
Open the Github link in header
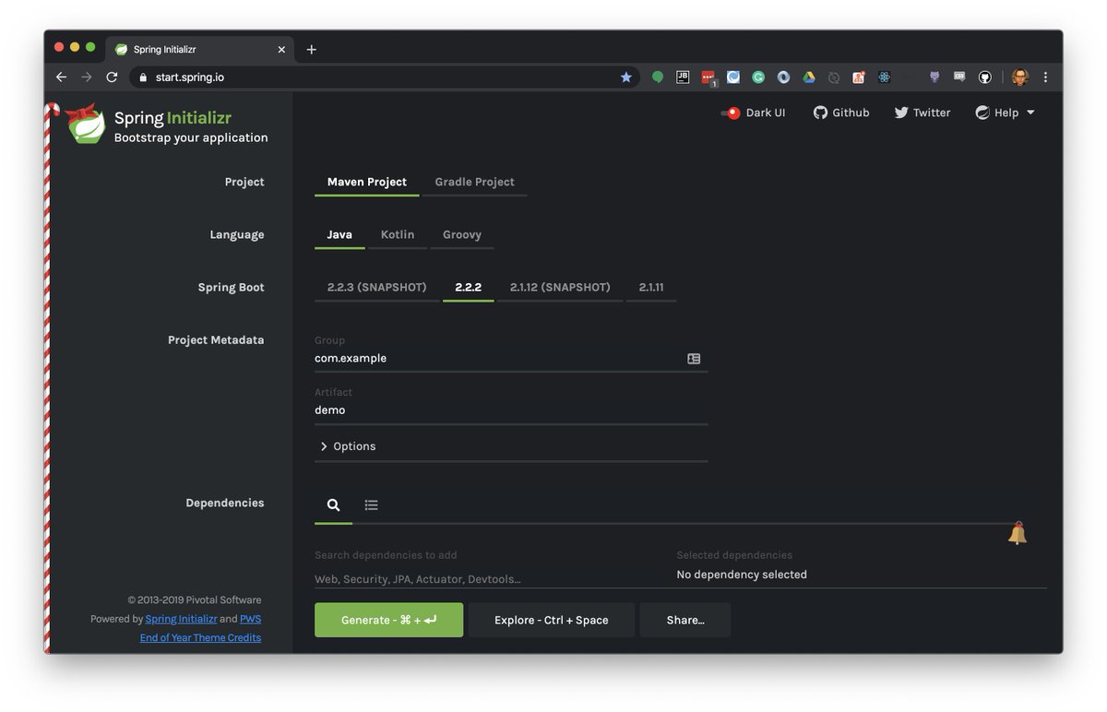841,113
